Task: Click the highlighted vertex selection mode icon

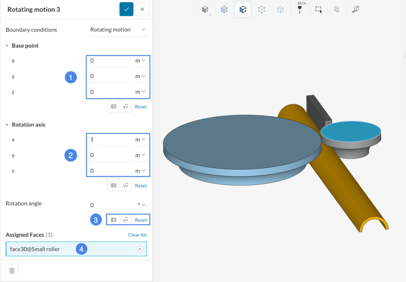Action: tap(243, 9)
